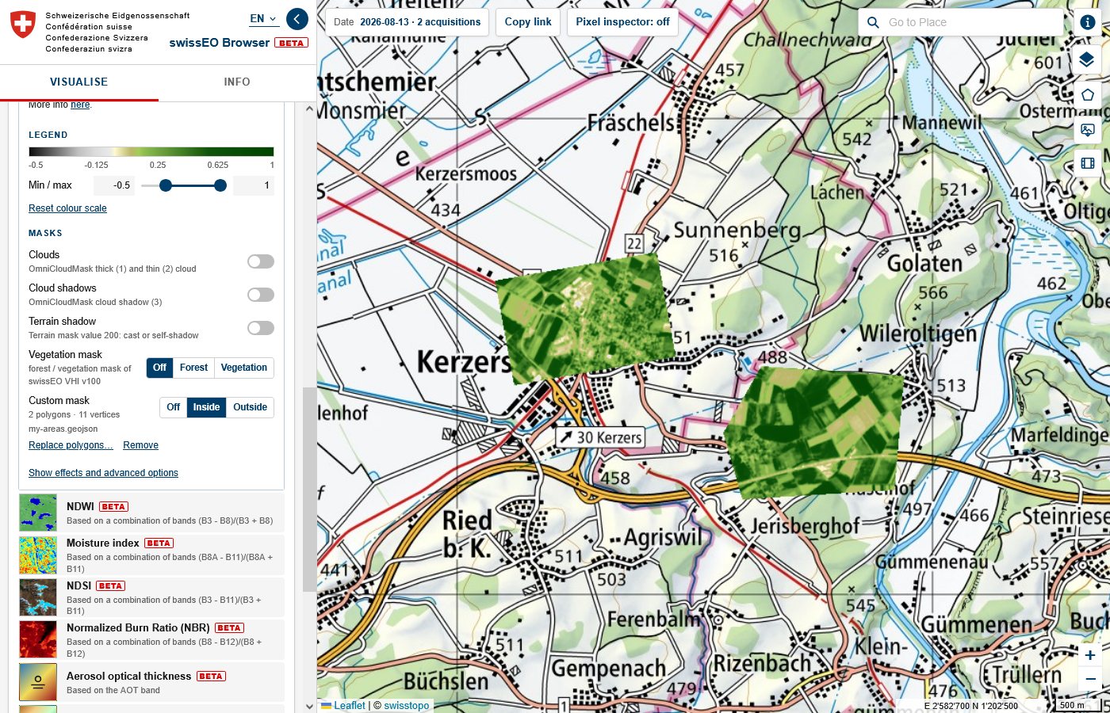The width and height of the screenshot is (1110, 713).
Task: Set Custom mask to Outside
Action: (x=250, y=407)
